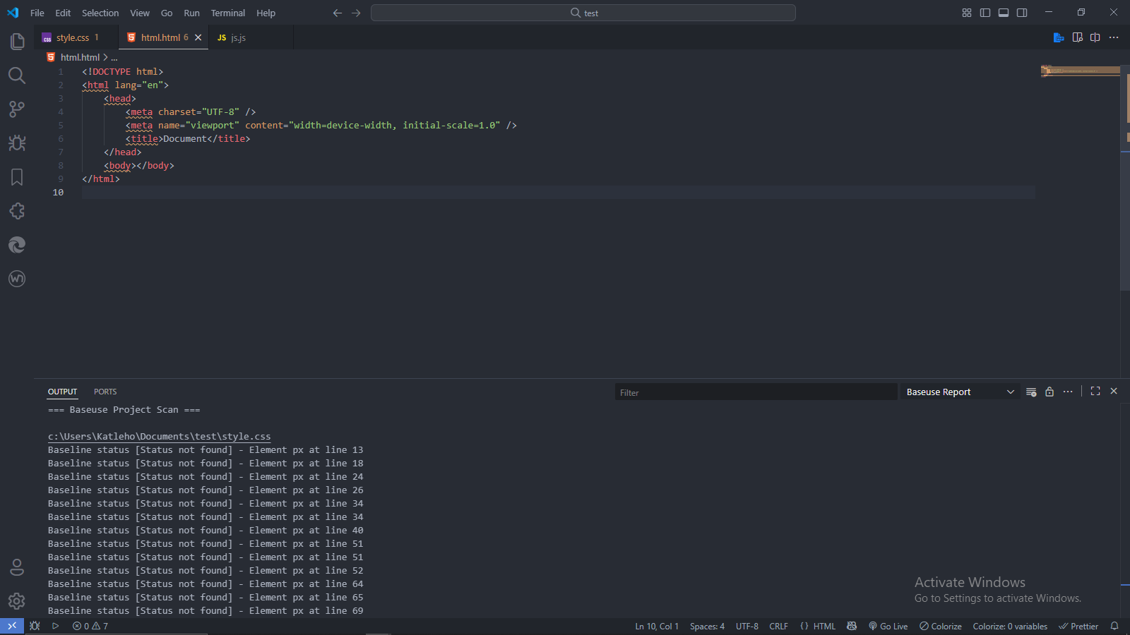
Task: Toggle Colorize in status bar
Action: click(x=941, y=626)
